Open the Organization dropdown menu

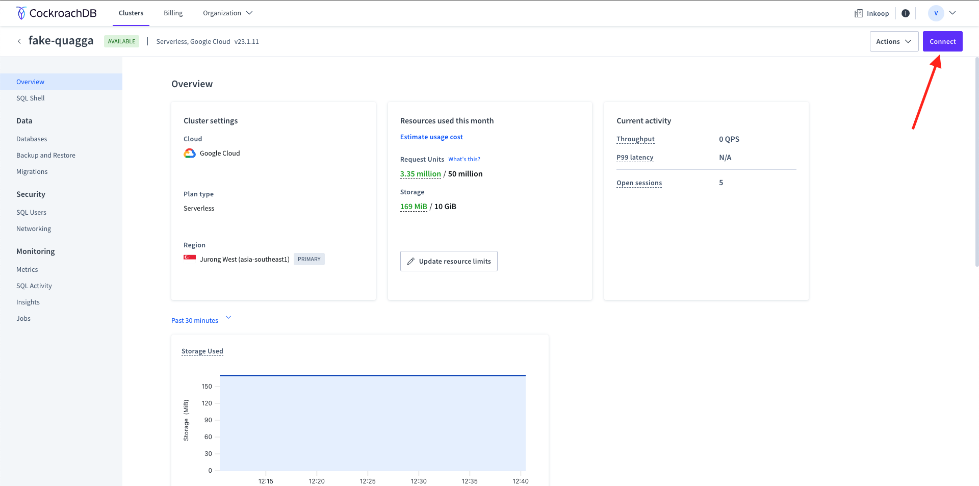tap(227, 13)
